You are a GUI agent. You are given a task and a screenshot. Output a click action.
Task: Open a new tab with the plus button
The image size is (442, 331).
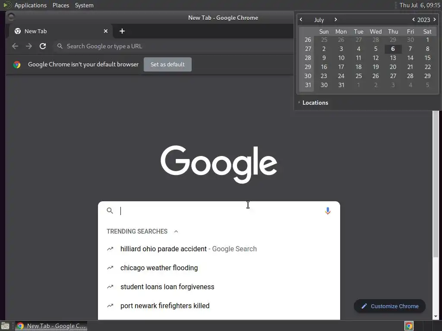coord(122,31)
